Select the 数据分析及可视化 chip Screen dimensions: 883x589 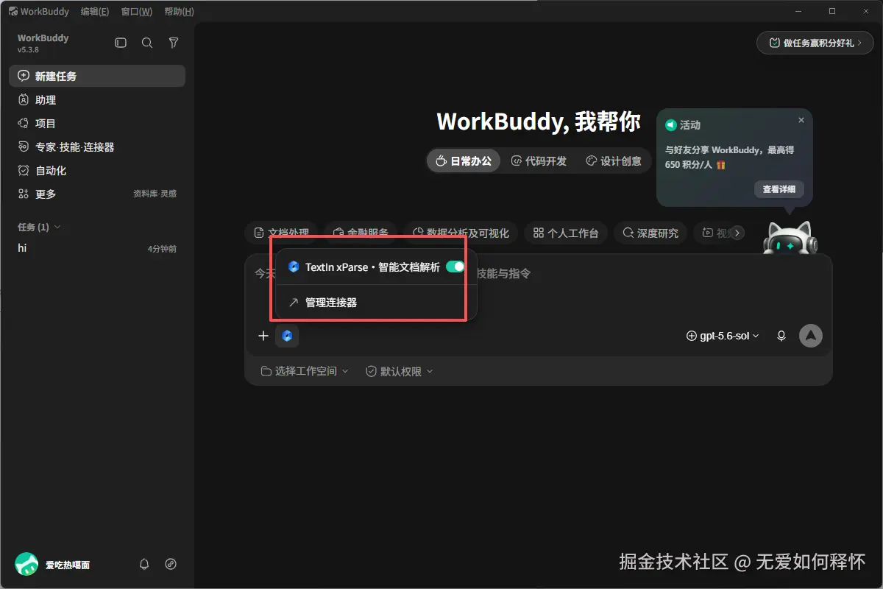point(462,233)
